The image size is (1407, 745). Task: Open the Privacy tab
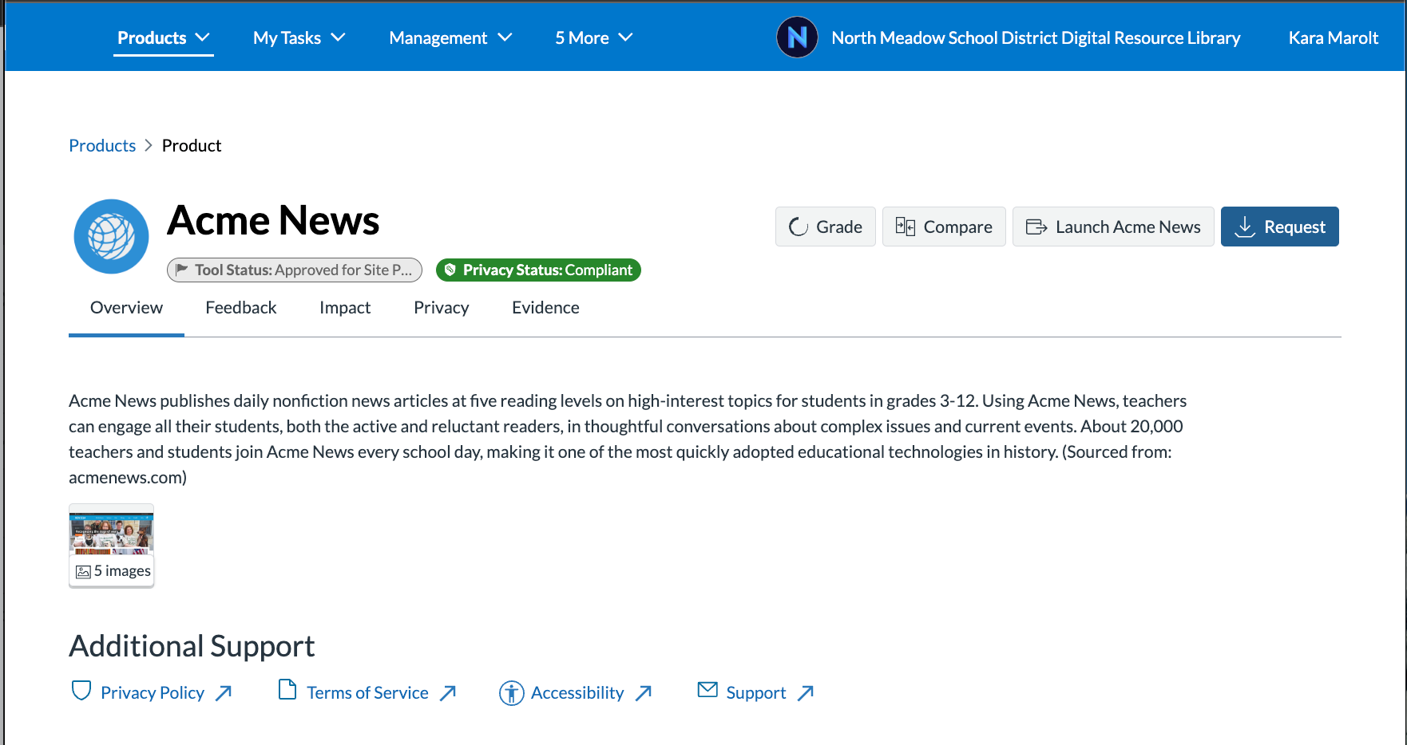pyautogui.click(x=442, y=308)
